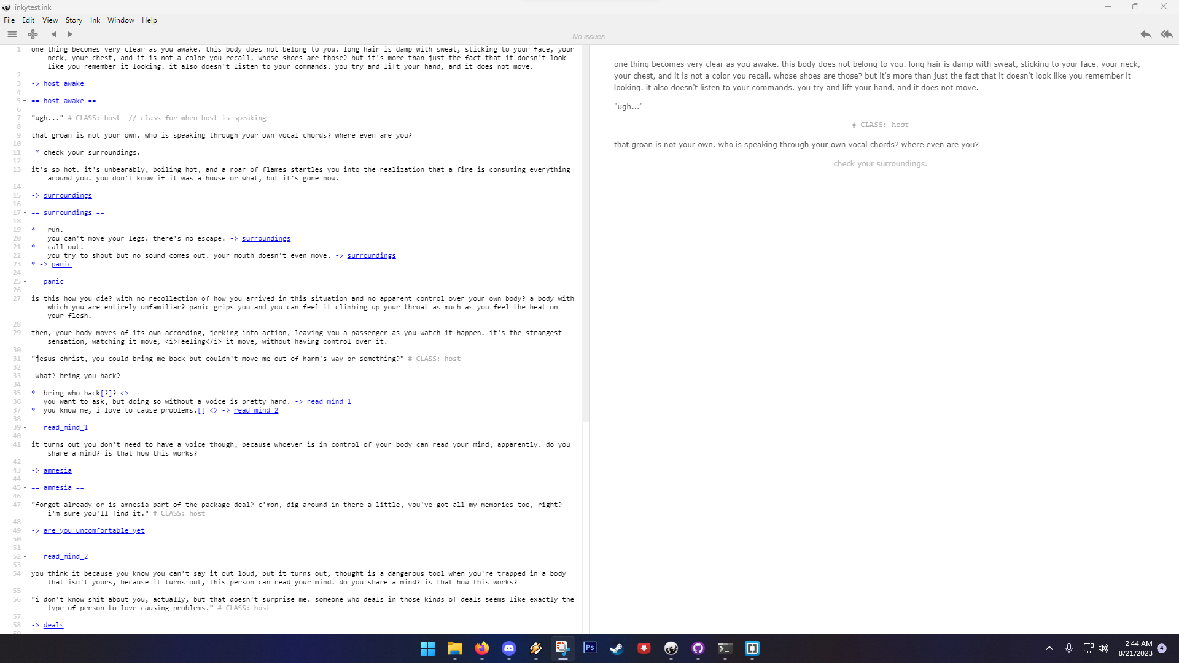Click the rewind single step icon
Viewport: 1179px width, 663px height.
point(1145,34)
